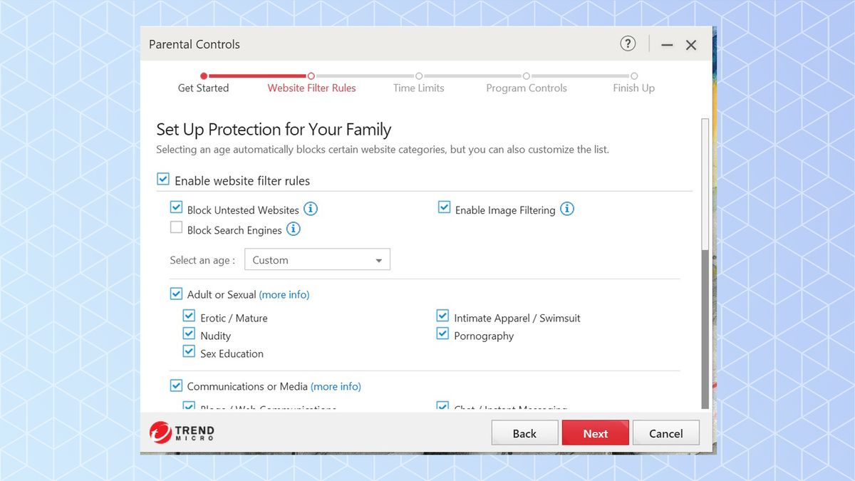Click the Next button

tap(595, 433)
